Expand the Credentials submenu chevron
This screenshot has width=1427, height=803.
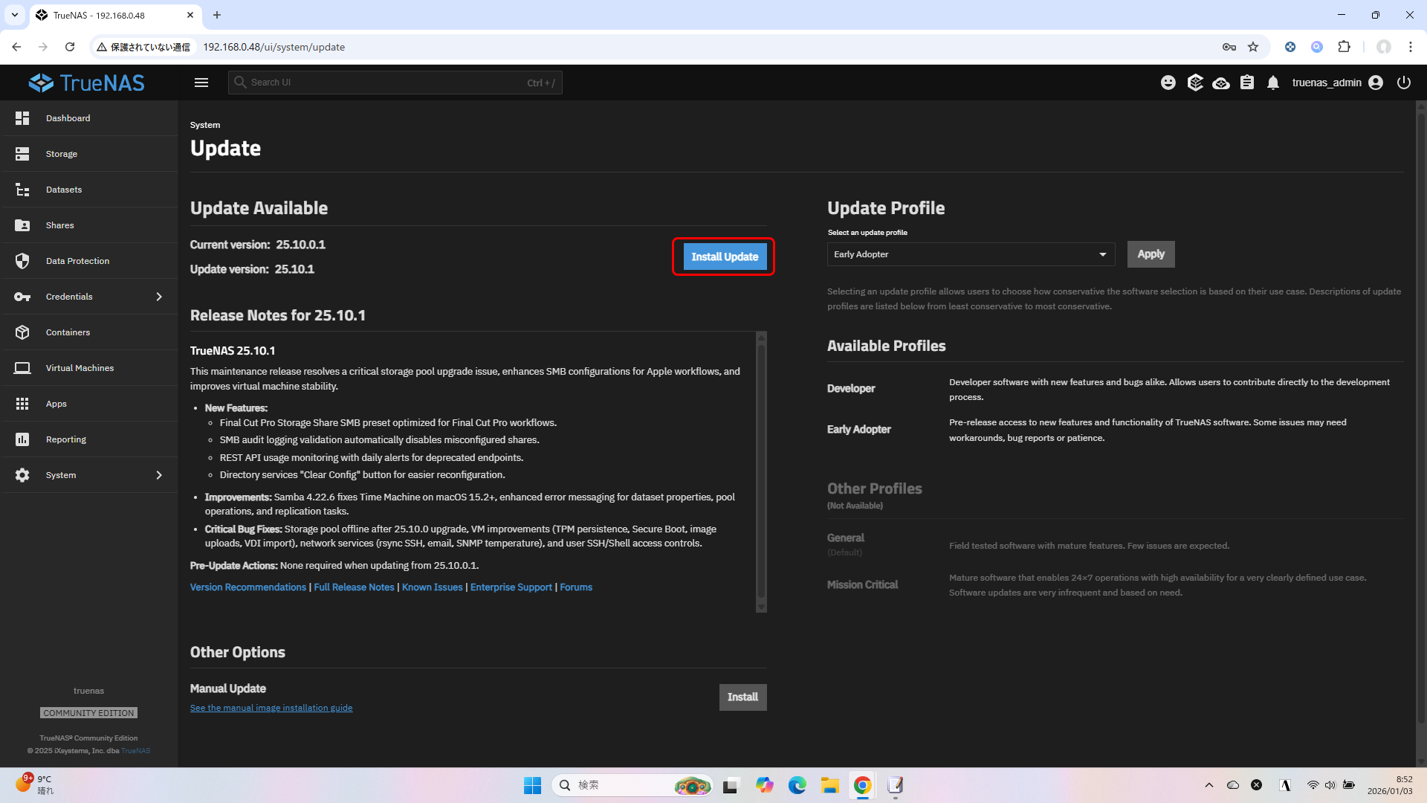(159, 297)
